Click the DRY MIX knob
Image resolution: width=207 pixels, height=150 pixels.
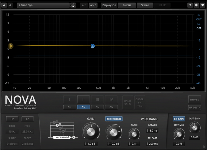coord(179,134)
